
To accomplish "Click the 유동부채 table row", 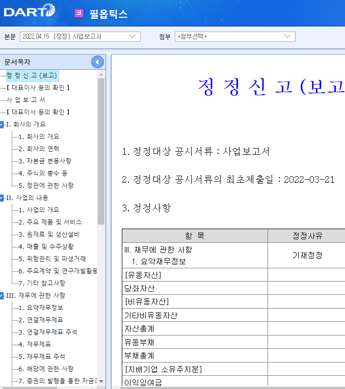I will click(233, 342).
